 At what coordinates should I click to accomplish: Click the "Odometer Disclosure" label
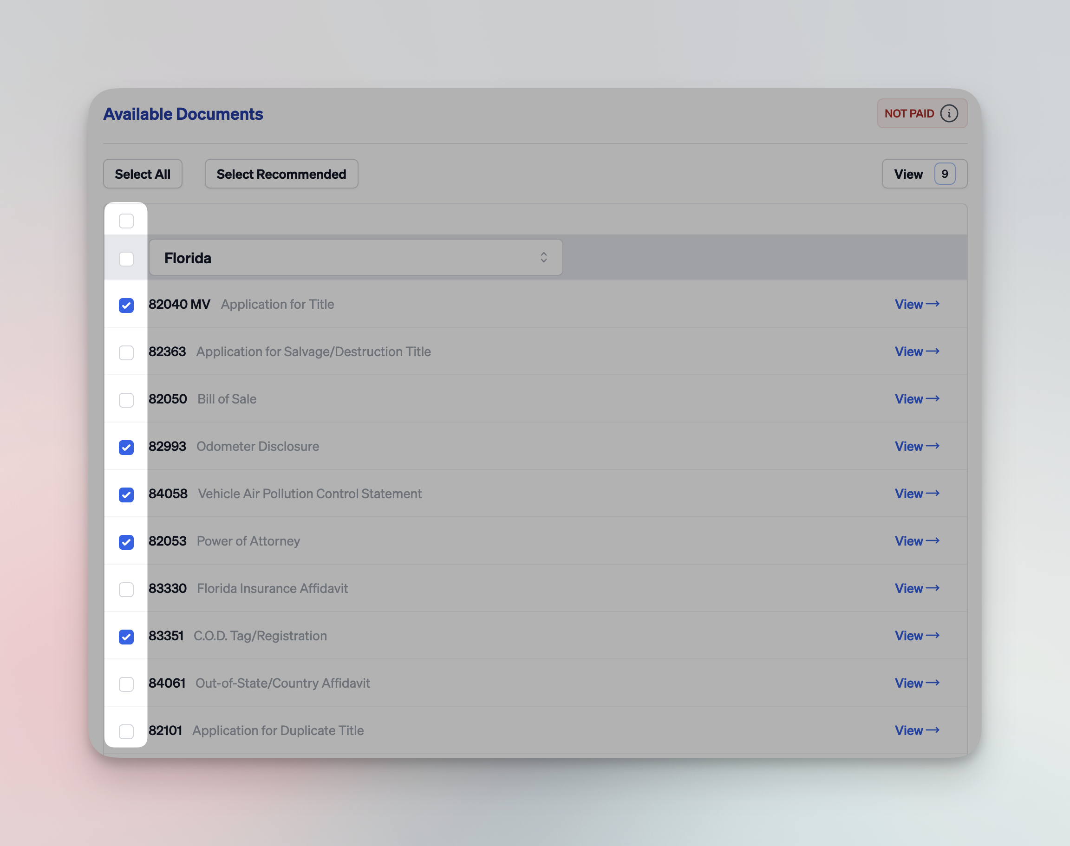[x=258, y=446]
